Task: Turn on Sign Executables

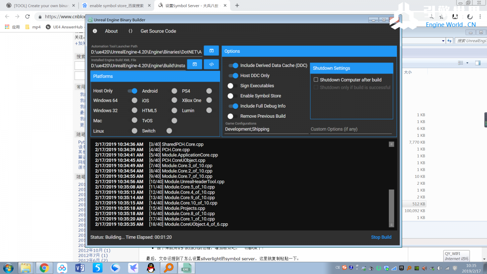Action: click(232, 86)
